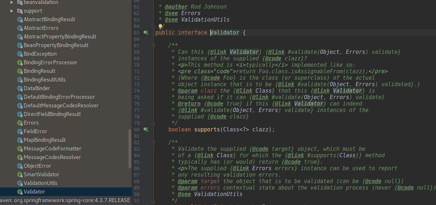Image resolution: width=436 pixels, height=205 pixels.
Task: Click the interface icon beside SmartValidator
Action: [20, 174]
